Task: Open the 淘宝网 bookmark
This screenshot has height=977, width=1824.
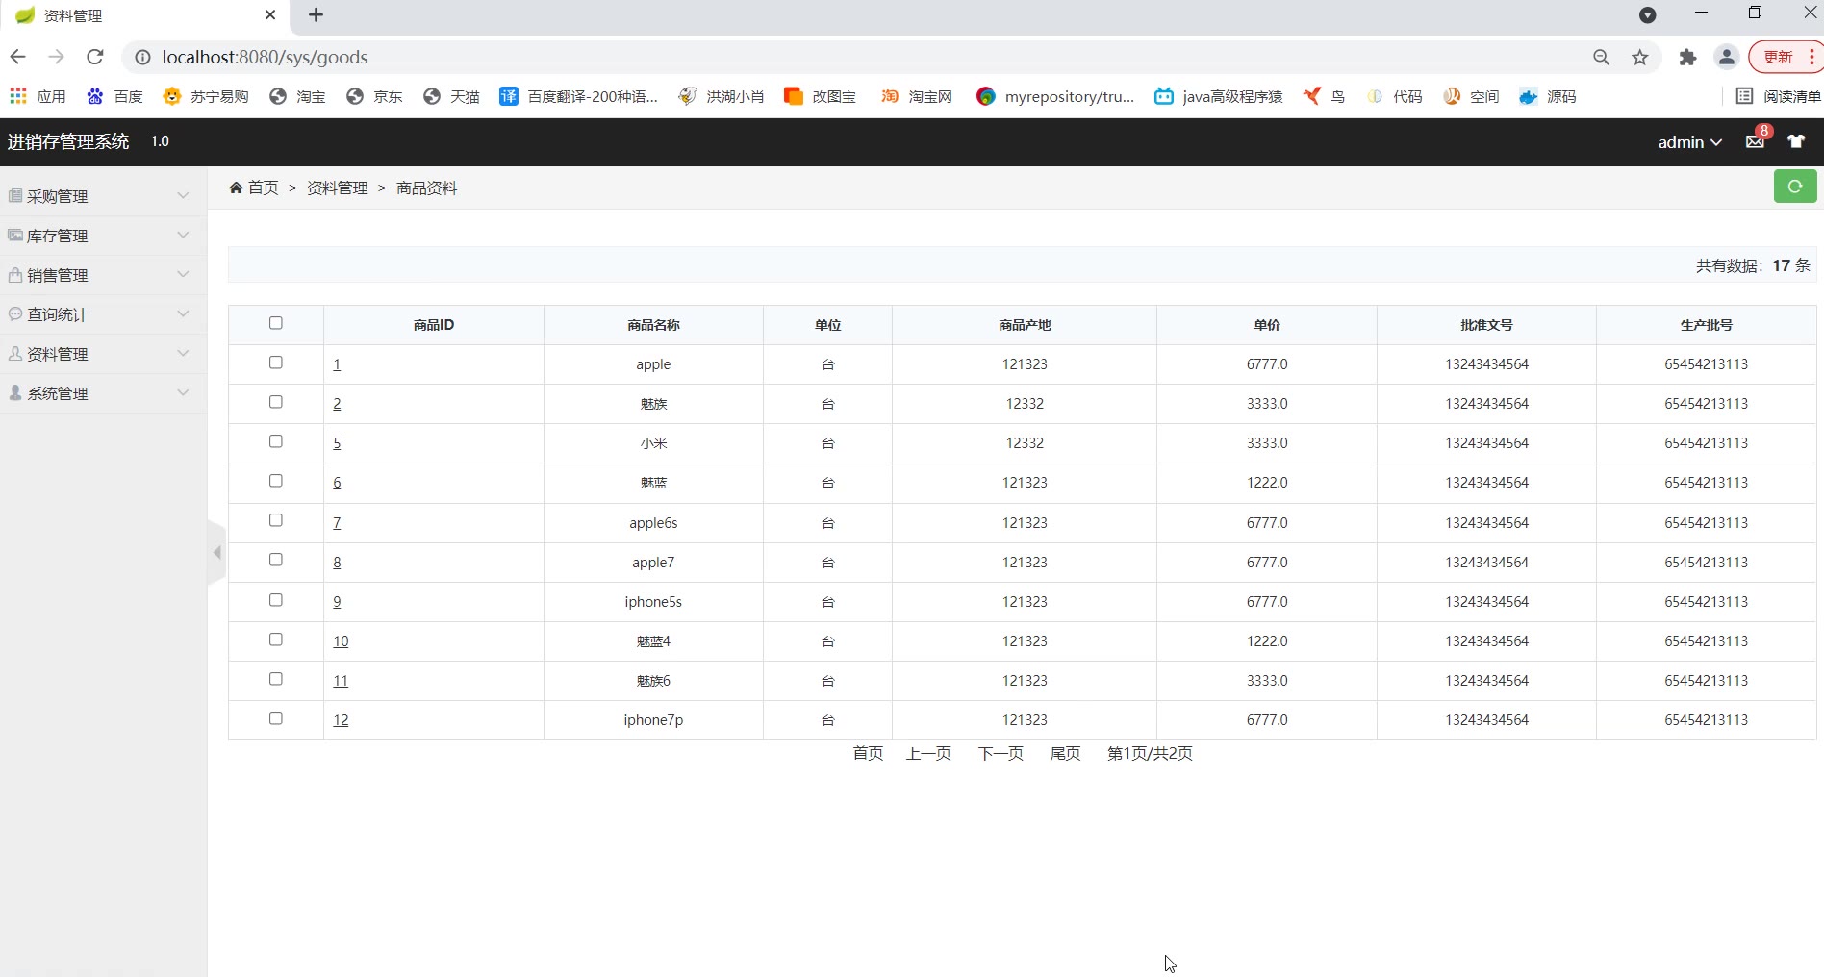Action: click(x=917, y=96)
